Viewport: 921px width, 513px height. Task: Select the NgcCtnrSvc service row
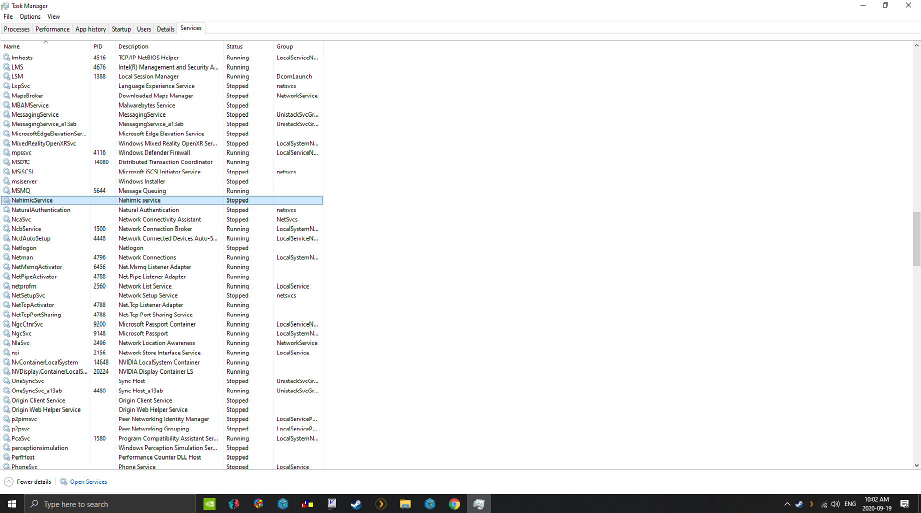point(162,324)
